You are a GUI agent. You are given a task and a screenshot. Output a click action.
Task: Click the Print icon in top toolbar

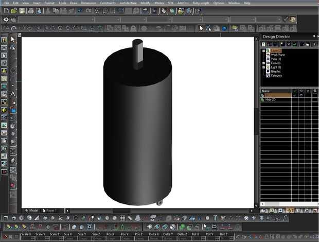[x=31, y=11]
